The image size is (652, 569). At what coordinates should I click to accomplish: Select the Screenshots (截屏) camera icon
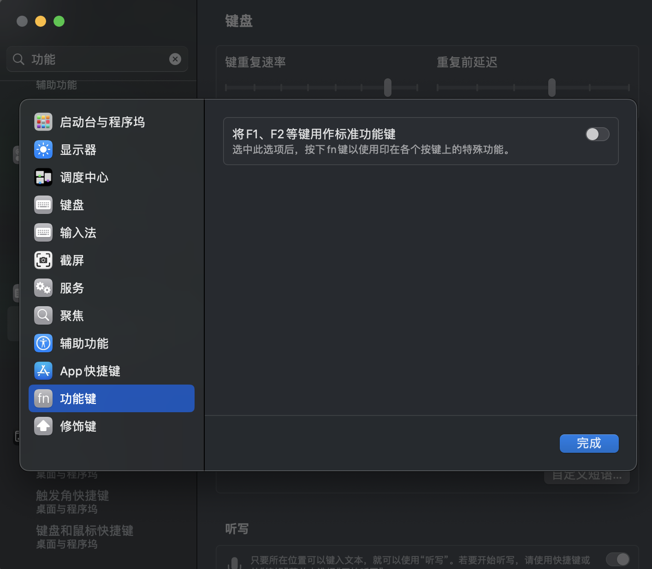(43, 261)
